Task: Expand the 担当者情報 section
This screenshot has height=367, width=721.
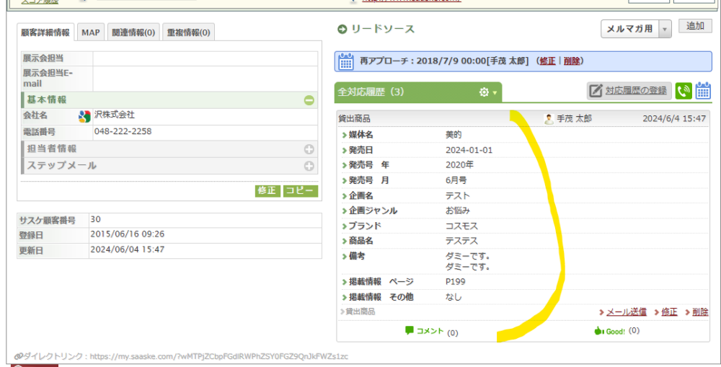Action: click(x=309, y=149)
